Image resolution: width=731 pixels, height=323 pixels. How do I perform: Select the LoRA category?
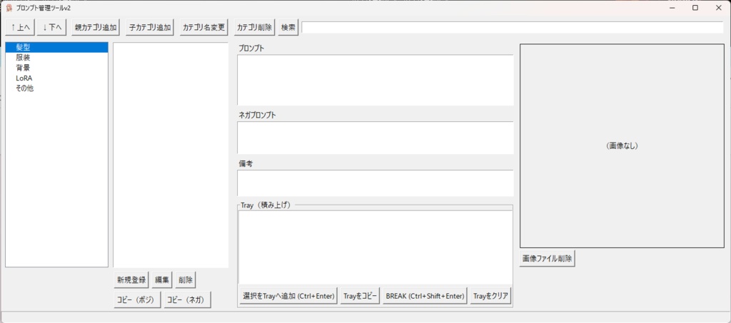(x=56, y=78)
